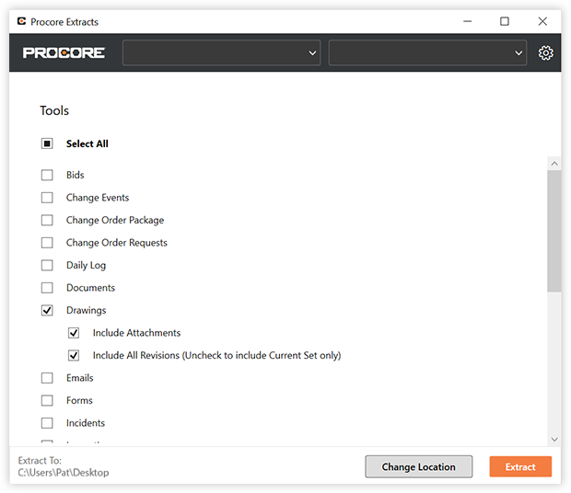Image resolution: width=571 pixels, height=493 pixels.
Task: Click the Drawings label text
Action: (86, 311)
